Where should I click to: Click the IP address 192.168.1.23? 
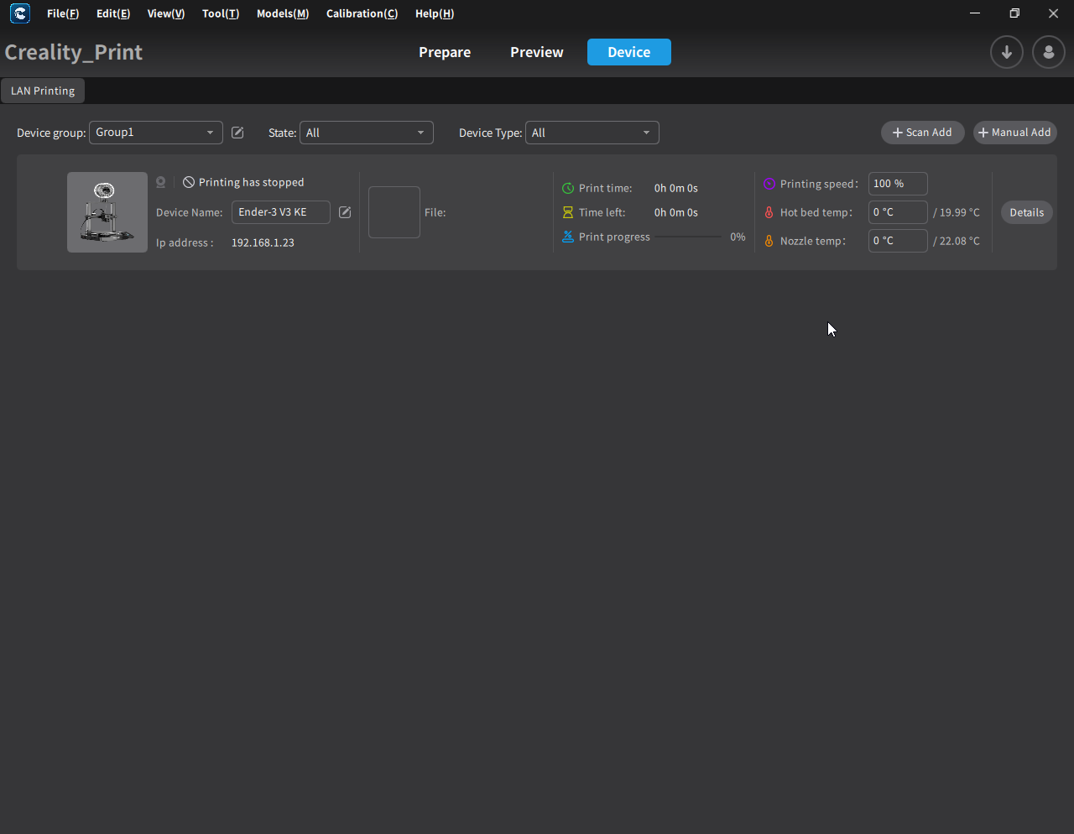(263, 242)
